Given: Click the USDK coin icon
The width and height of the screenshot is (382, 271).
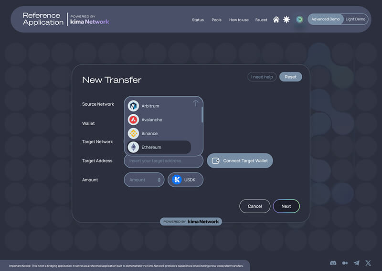Looking at the screenshot, I should pyautogui.click(x=177, y=180).
